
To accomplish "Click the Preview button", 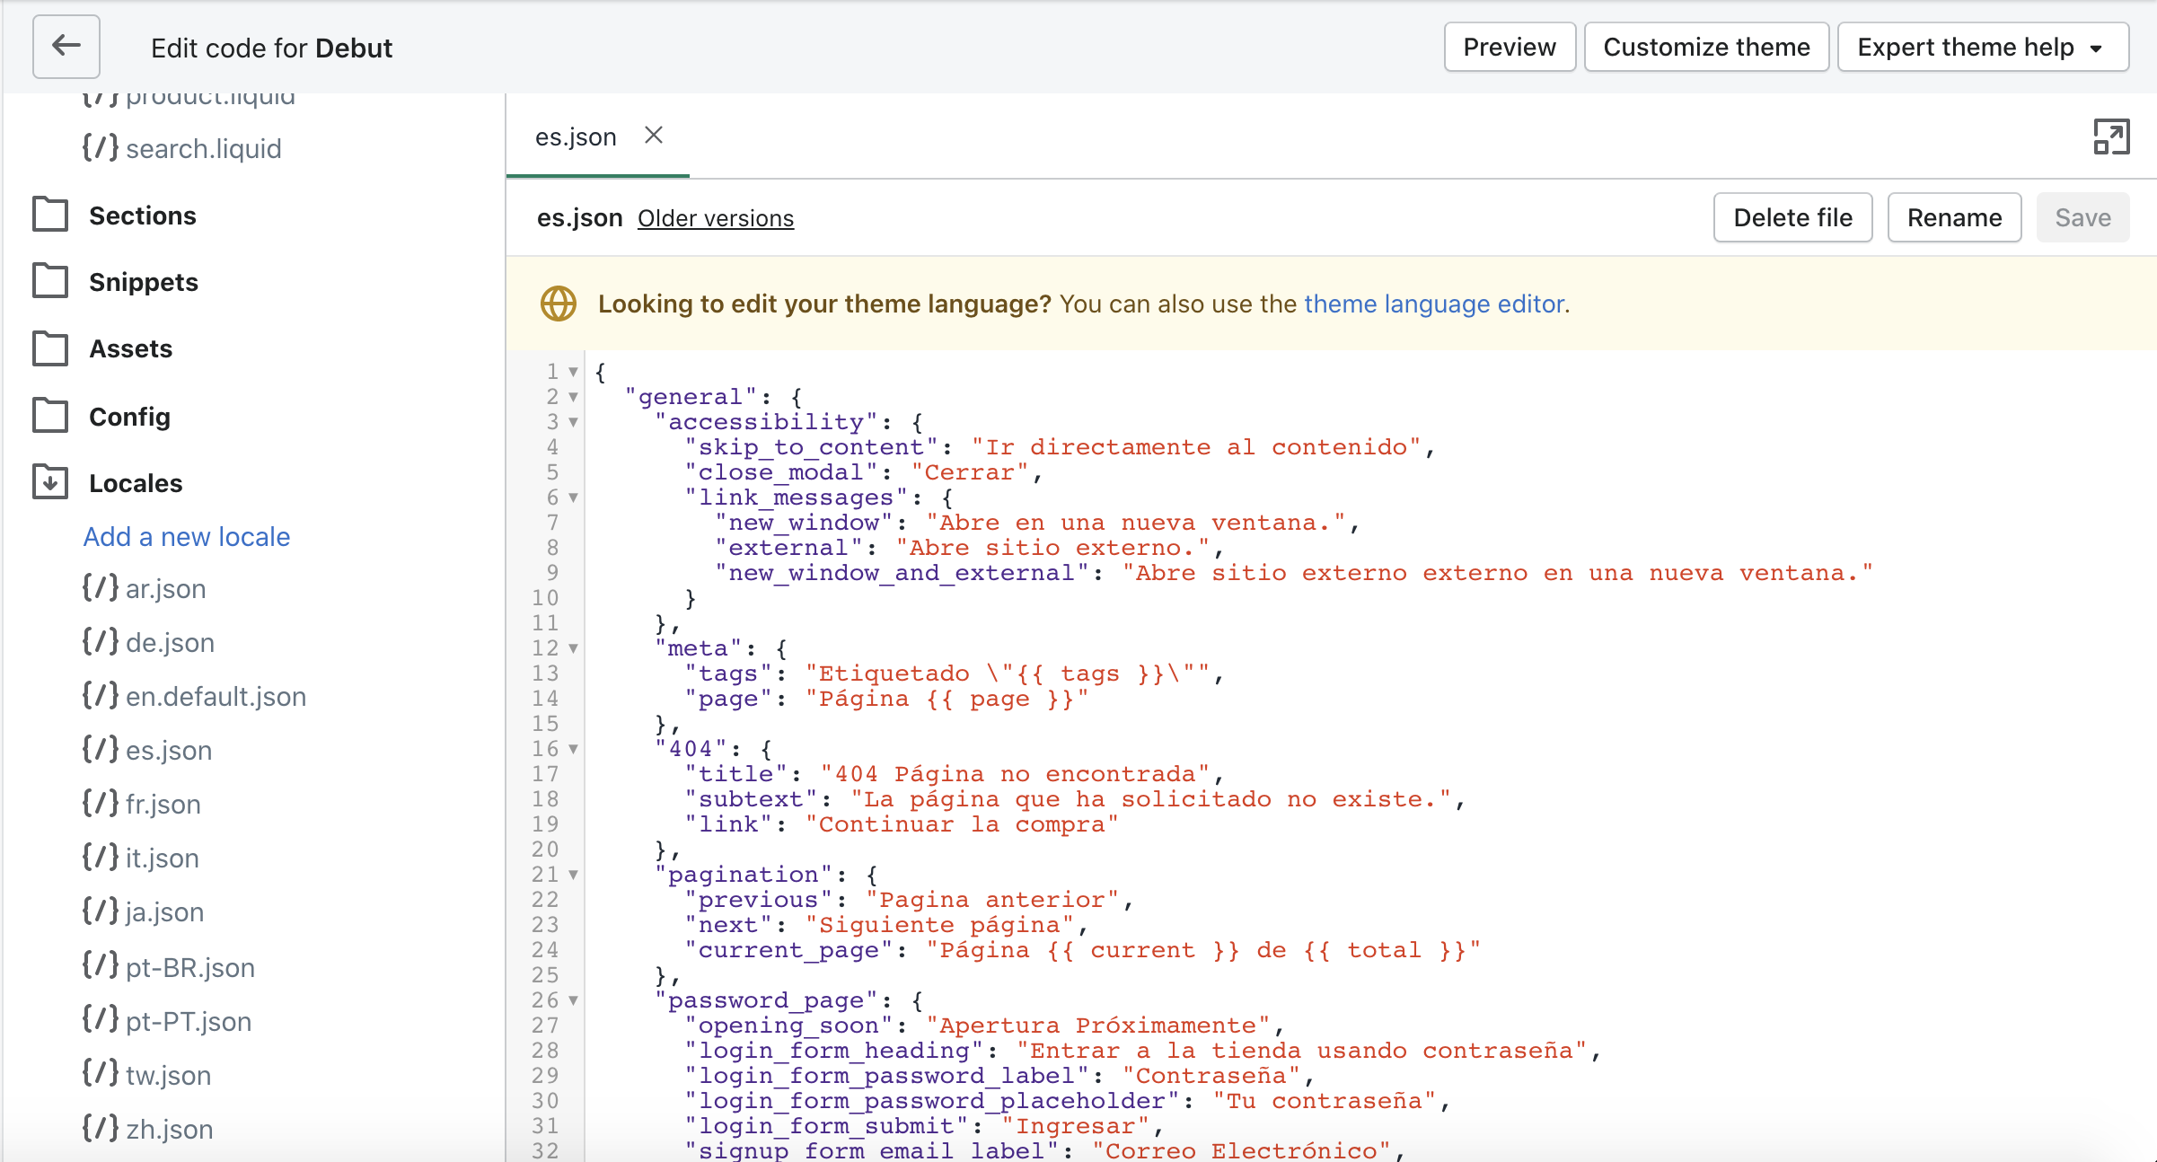I will point(1510,47).
